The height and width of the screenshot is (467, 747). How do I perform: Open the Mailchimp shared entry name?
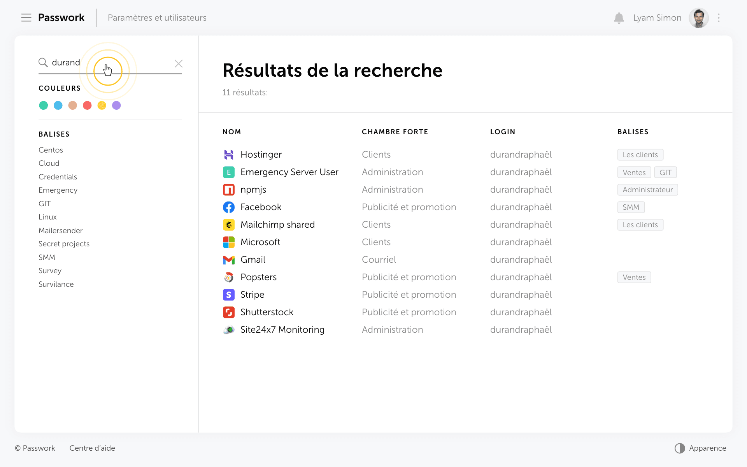click(x=277, y=225)
